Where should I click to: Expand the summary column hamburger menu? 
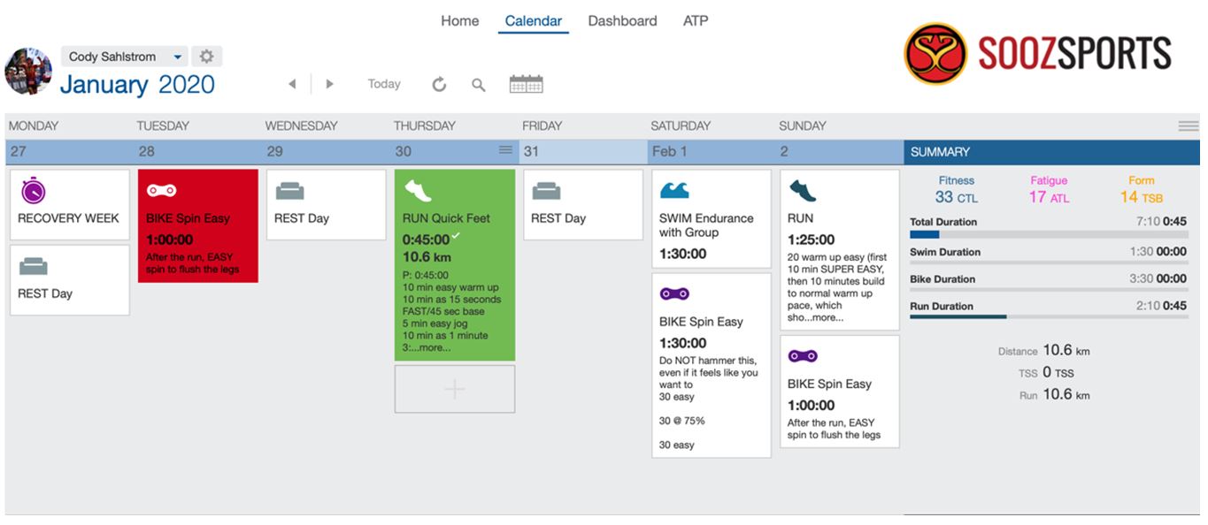(1188, 126)
